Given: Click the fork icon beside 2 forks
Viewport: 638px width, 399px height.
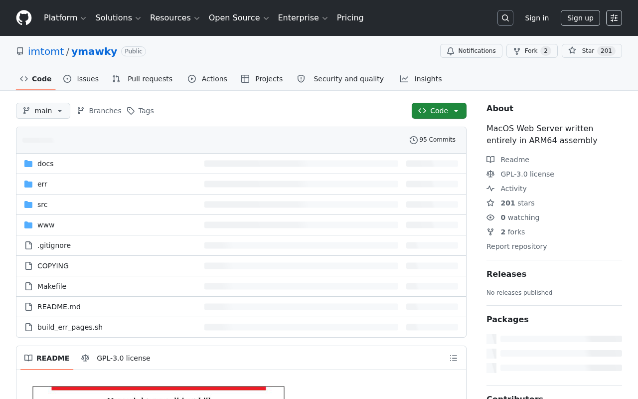Looking at the screenshot, I should (x=490, y=232).
